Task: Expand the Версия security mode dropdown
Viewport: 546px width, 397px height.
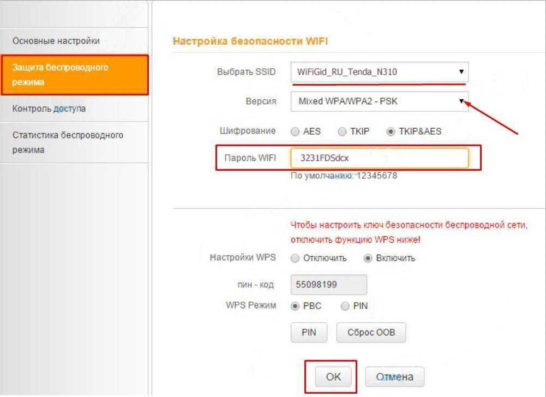Action: click(x=380, y=101)
